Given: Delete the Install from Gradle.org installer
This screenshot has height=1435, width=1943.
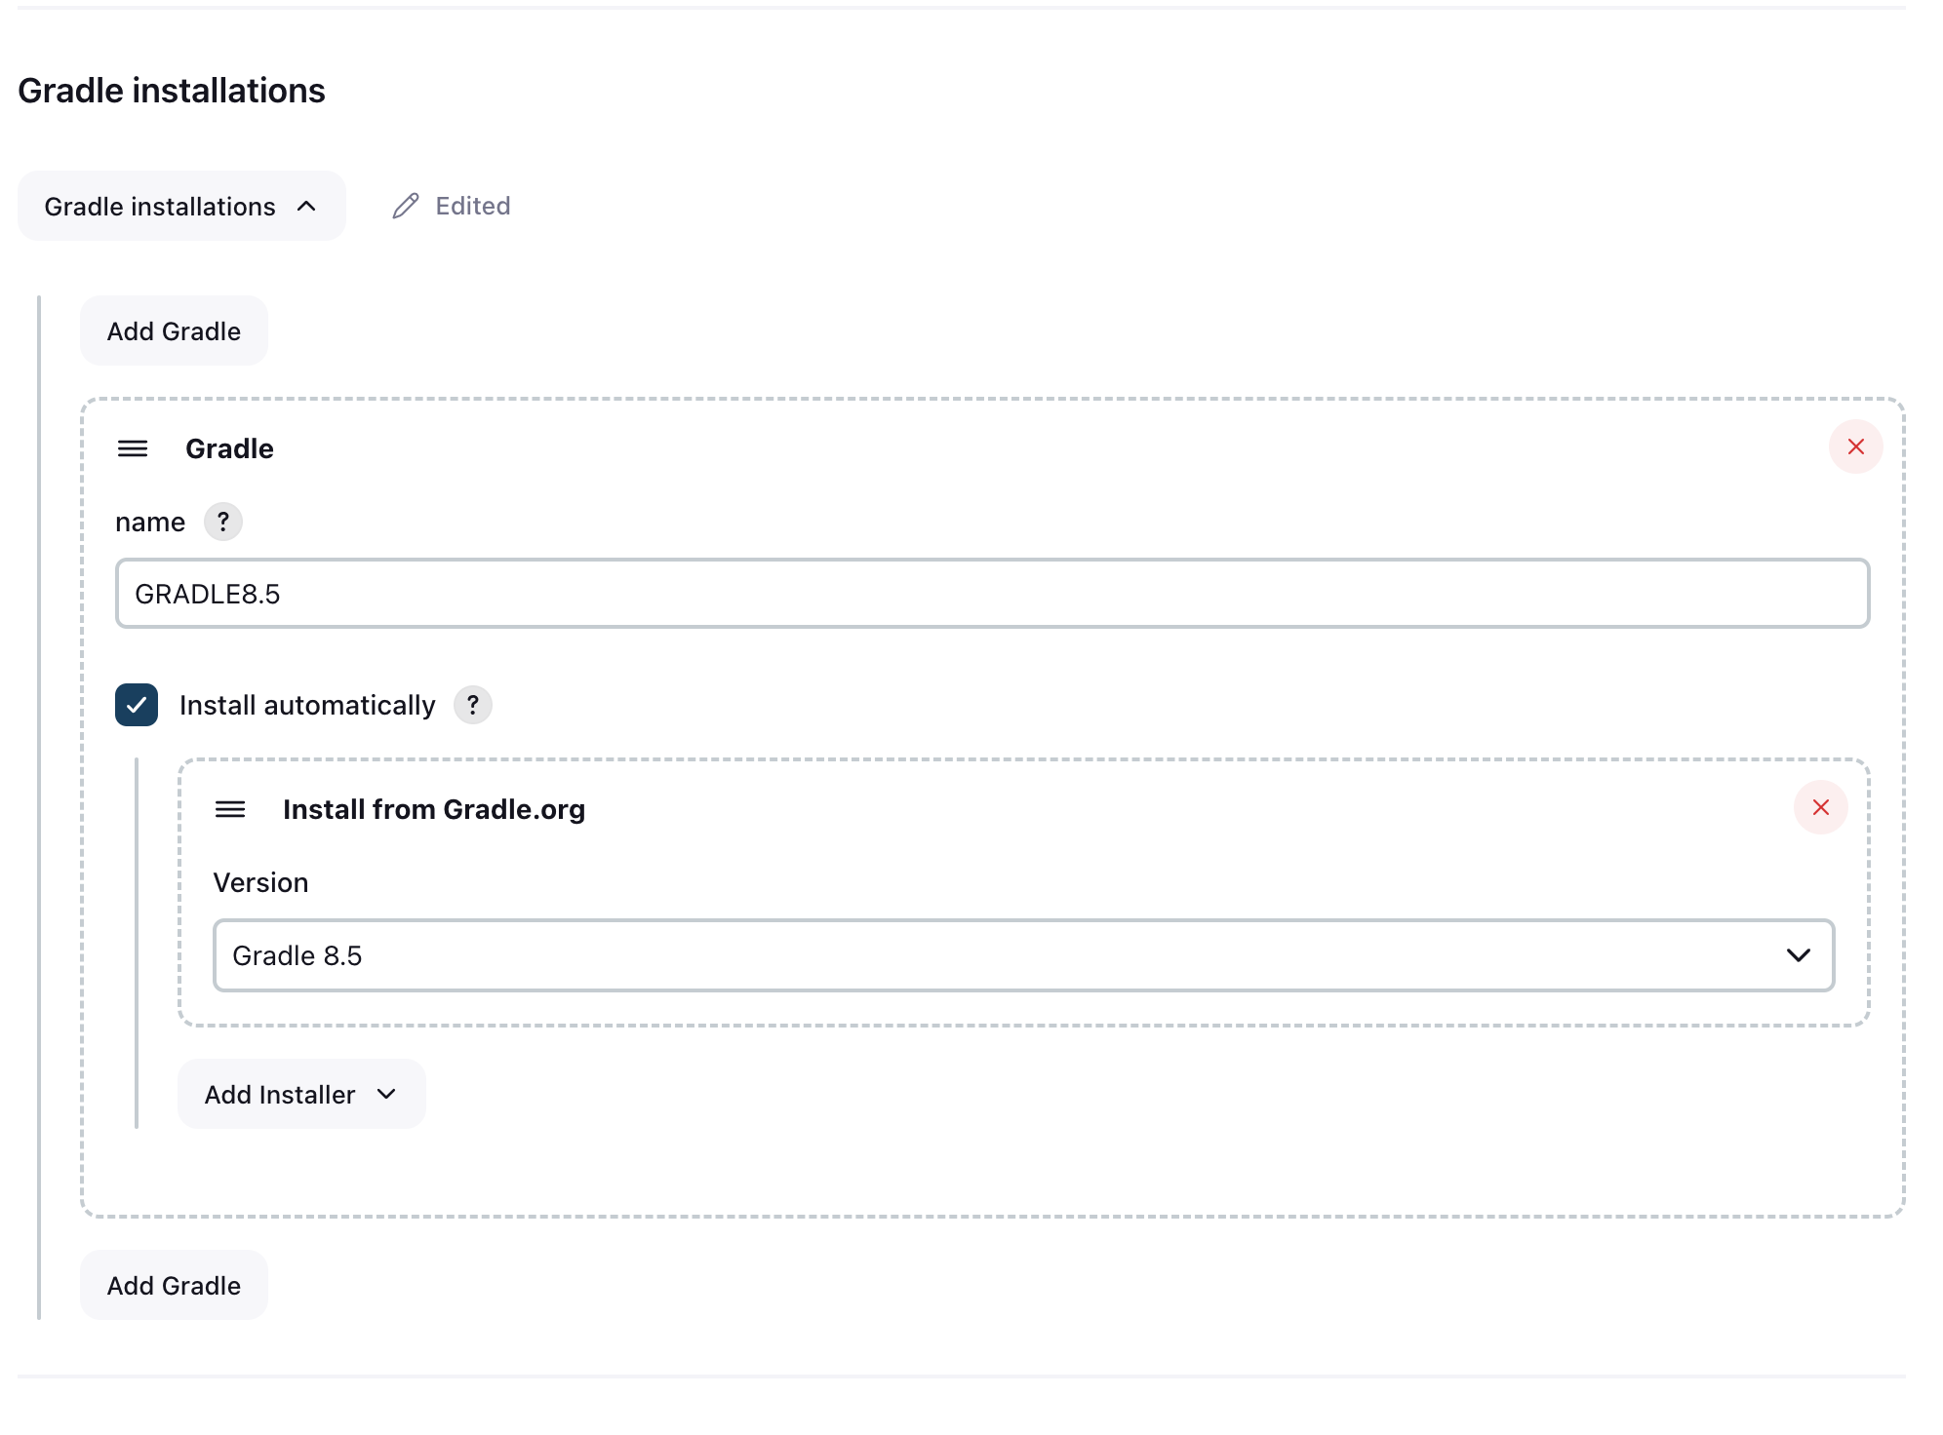Looking at the screenshot, I should tap(1820, 807).
